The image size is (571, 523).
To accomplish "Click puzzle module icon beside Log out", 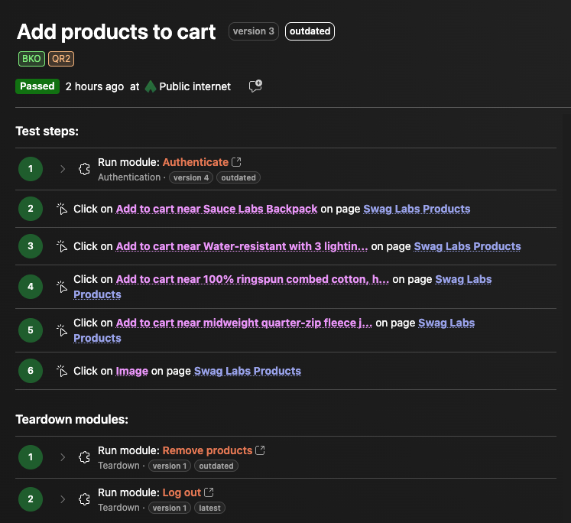I will (85, 499).
